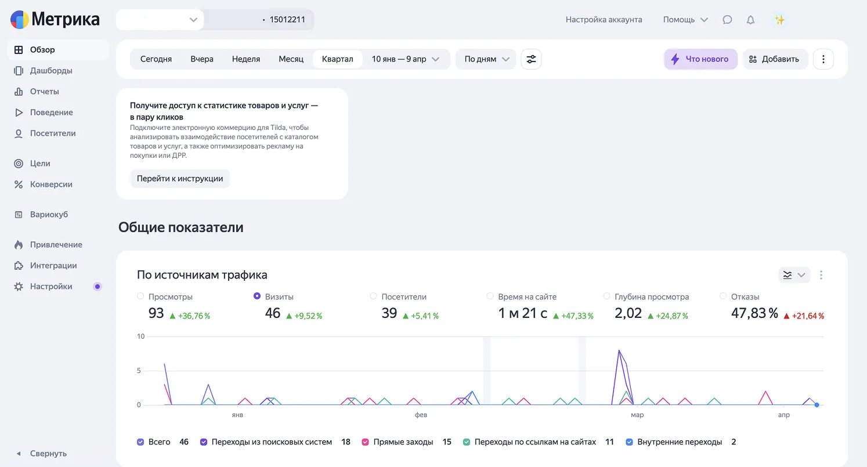Toggle Переходы из поисковых систем checkbox
867x467 pixels.
click(204, 442)
